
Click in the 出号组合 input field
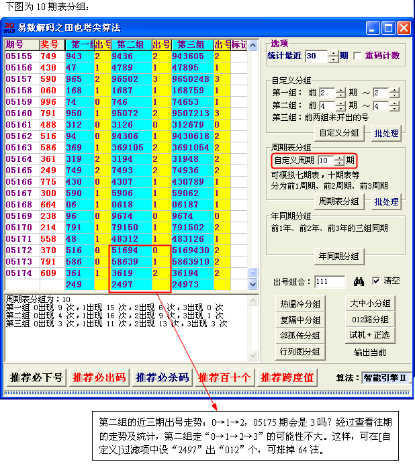pyautogui.click(x=330, y=282)
